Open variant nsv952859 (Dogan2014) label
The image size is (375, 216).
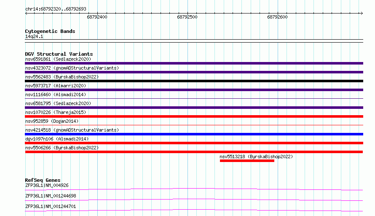52,121
